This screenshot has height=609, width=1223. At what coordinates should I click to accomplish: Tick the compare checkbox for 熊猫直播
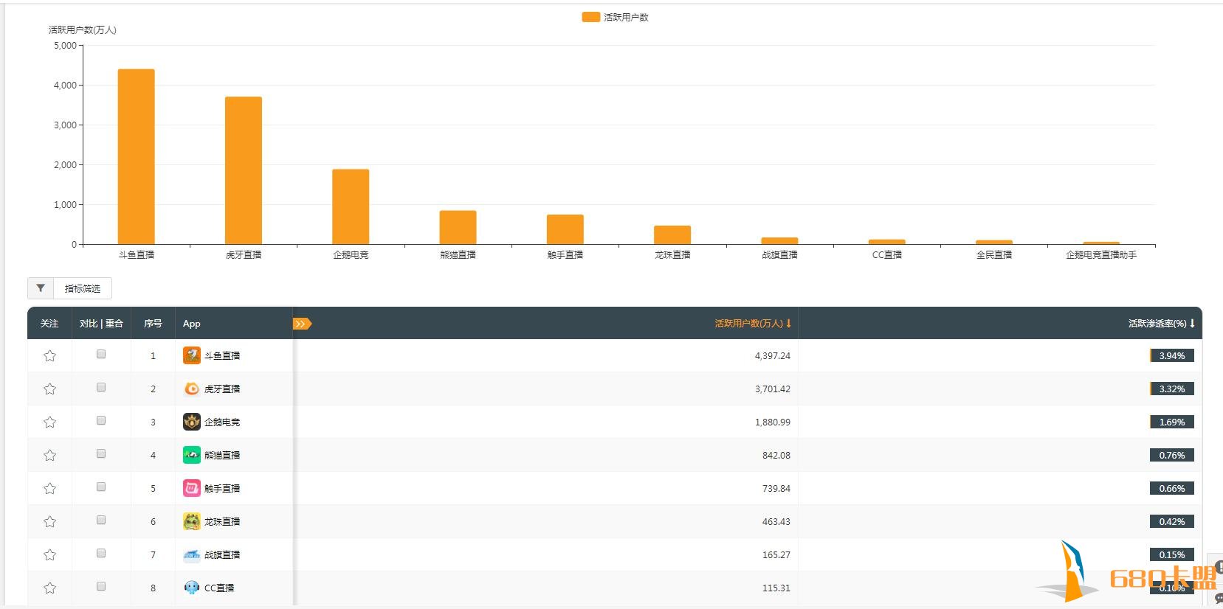pos(101,453)
